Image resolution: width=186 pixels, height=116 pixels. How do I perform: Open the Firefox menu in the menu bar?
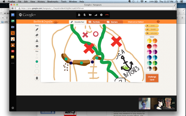point(11,2)
